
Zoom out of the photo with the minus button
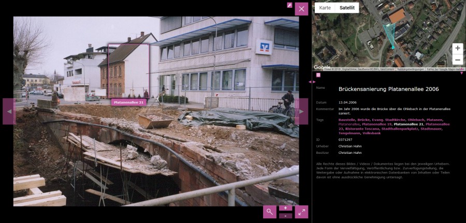point(285,215)
